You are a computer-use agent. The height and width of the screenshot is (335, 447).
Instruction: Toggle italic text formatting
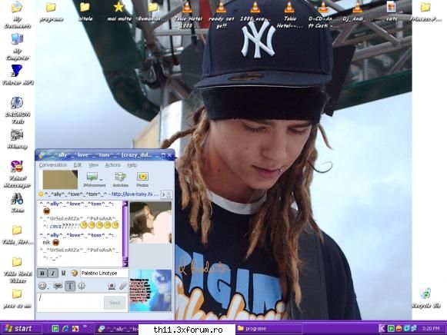click(53, 273)
